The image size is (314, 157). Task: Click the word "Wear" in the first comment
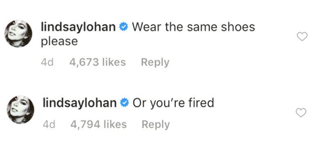147,27
